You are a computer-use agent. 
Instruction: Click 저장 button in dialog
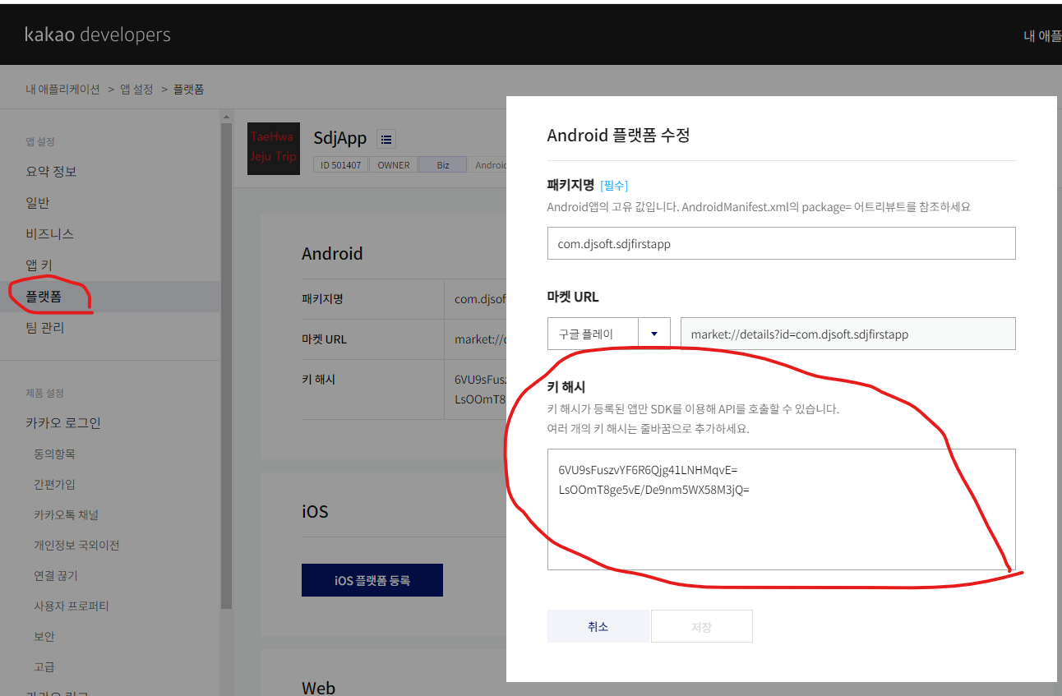click(x=701, y=626)
